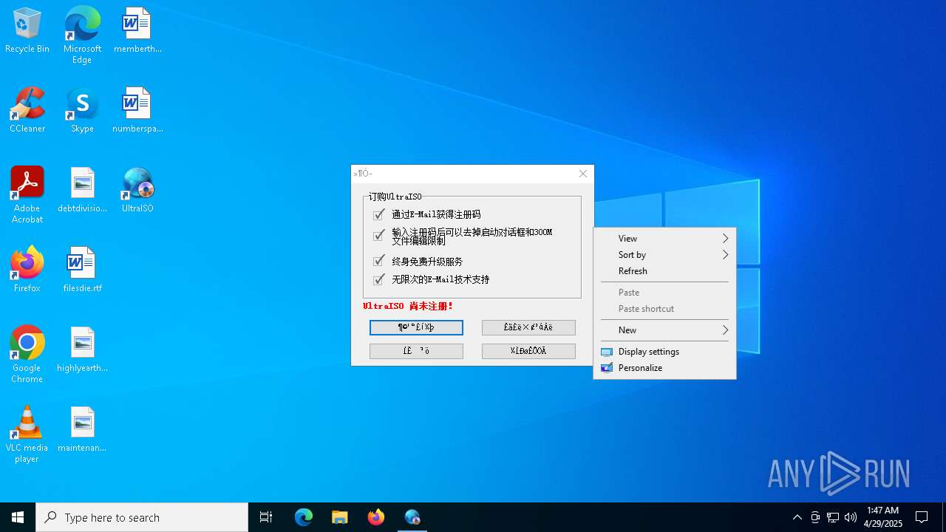Toggle the 终身免费升级服务 checkbox
946x532 pixels.
(x=379, y=261)
